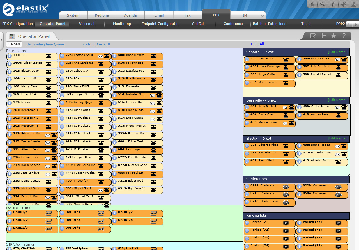The width and height of the screenshot is (359, 250).
Task: Click info icon for extension 225 Thomas Aguil
Action: pos(62,56)
